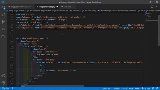Image resolution: width=160 pixels, height=90 pixels.
Task: Click the div class="col-md-12" line
Action: tap(35, 46)
